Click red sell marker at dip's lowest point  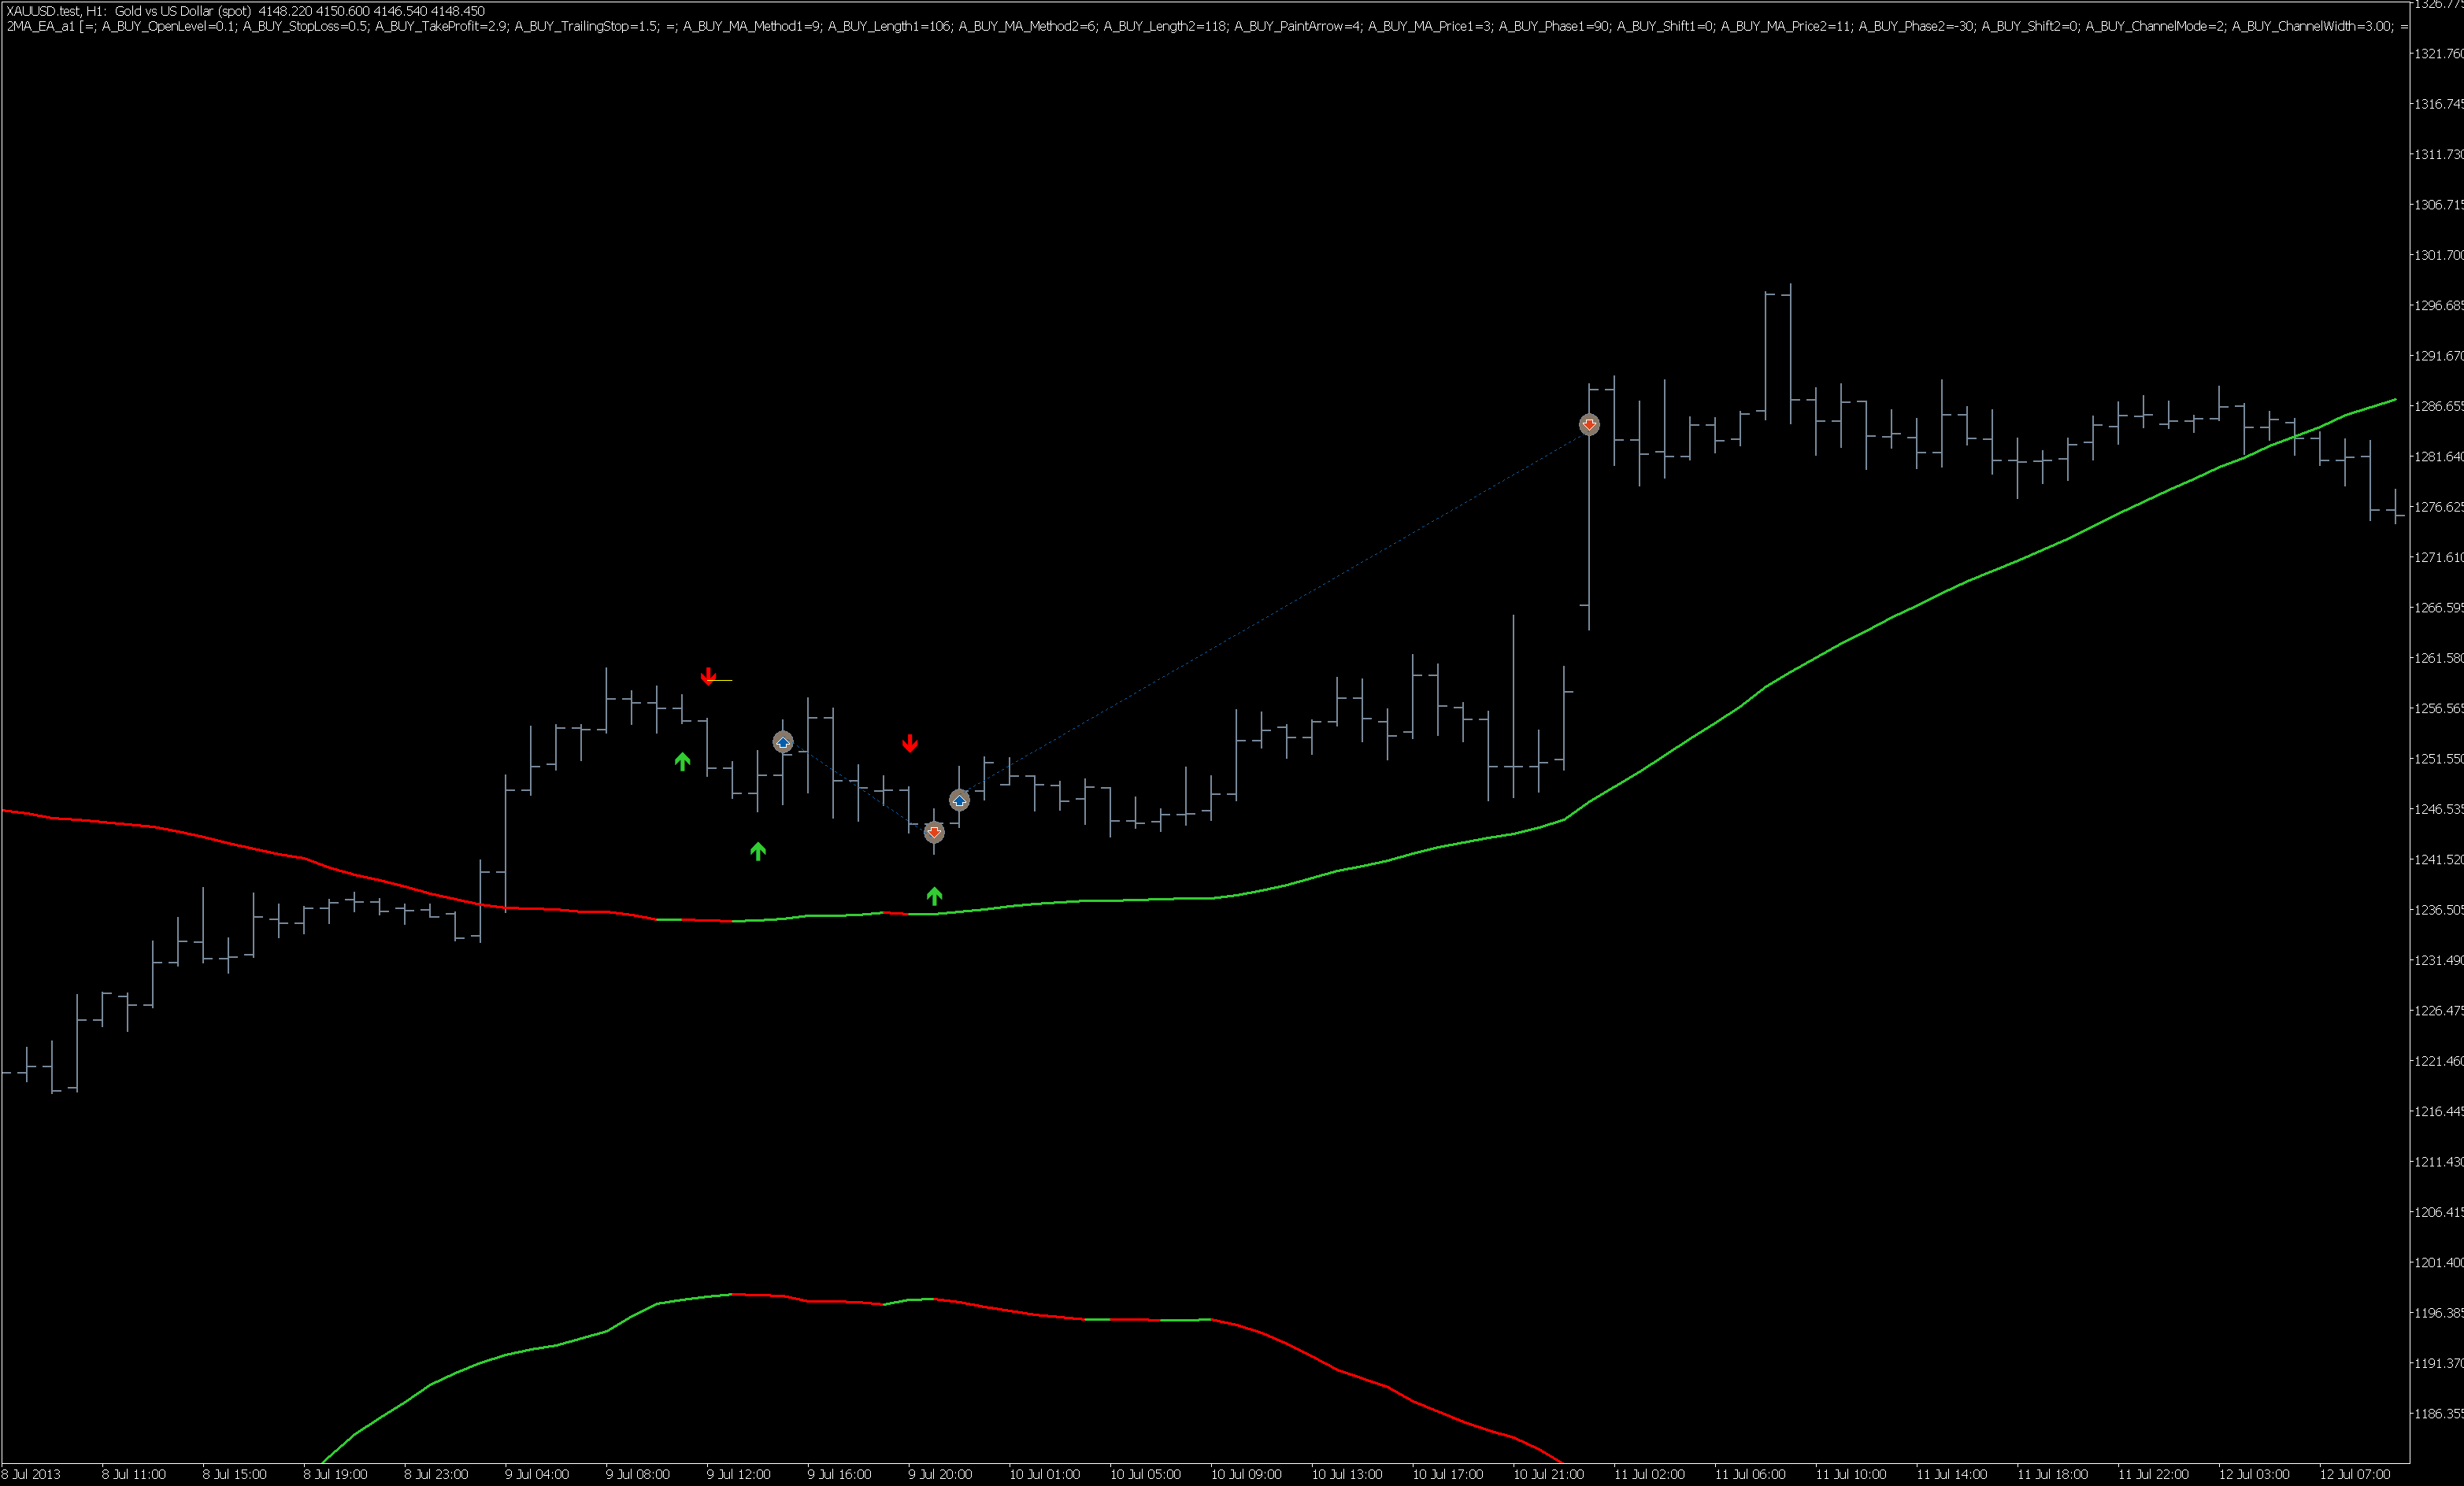[x=934, y=831]
